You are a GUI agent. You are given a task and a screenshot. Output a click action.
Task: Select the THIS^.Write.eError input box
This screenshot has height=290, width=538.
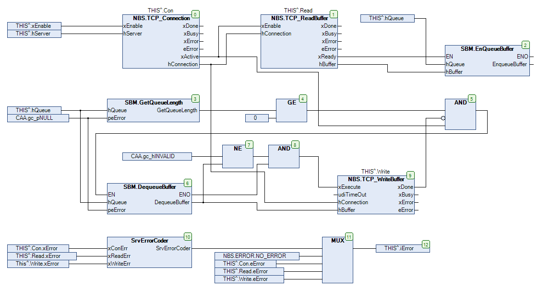tap(249, 279)
